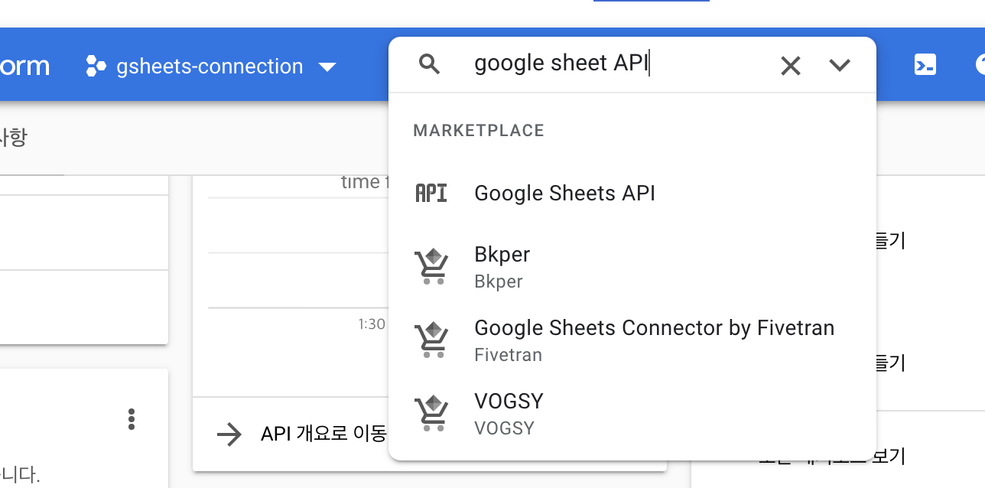Clear the search query with the X

(x=790, y=66)
